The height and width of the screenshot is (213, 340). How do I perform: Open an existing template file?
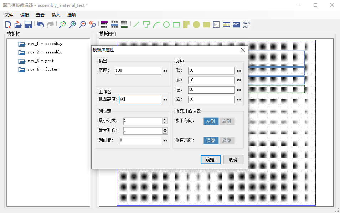[18, 25]
